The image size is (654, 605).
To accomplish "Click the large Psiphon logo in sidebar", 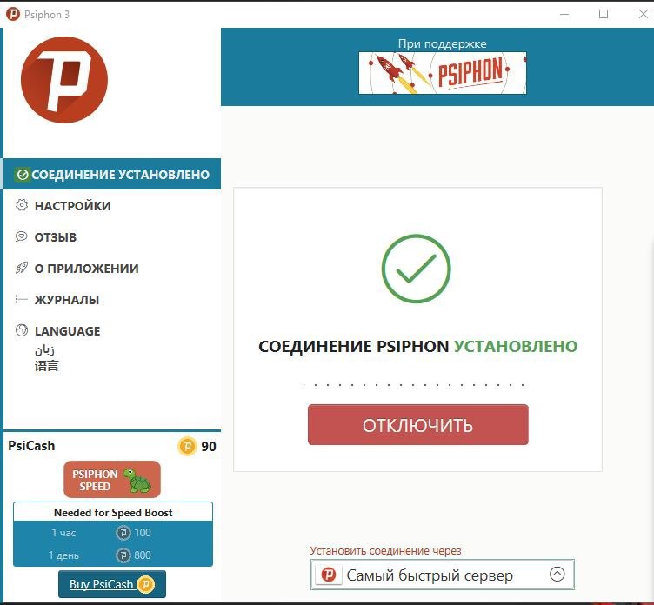I will (64, 80).
